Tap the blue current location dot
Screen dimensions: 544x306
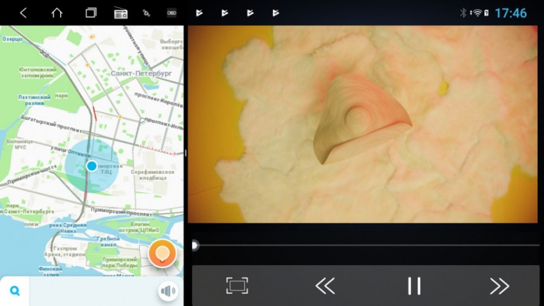92,166
